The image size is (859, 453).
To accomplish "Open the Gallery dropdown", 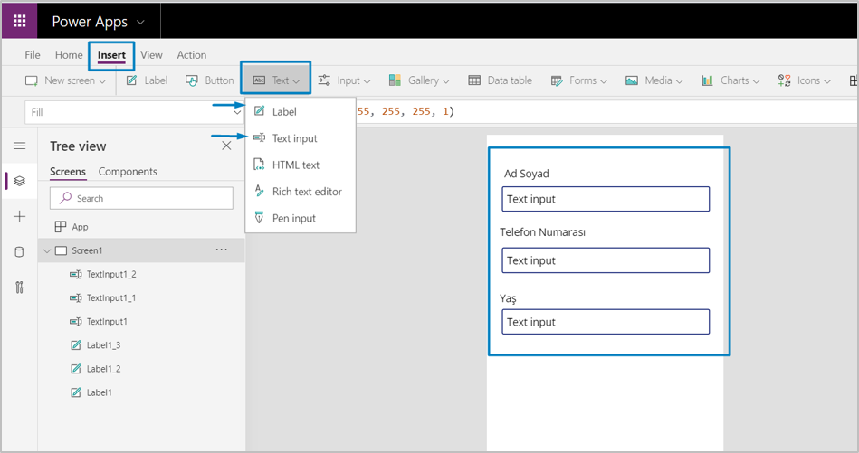I will click(419, 80).
